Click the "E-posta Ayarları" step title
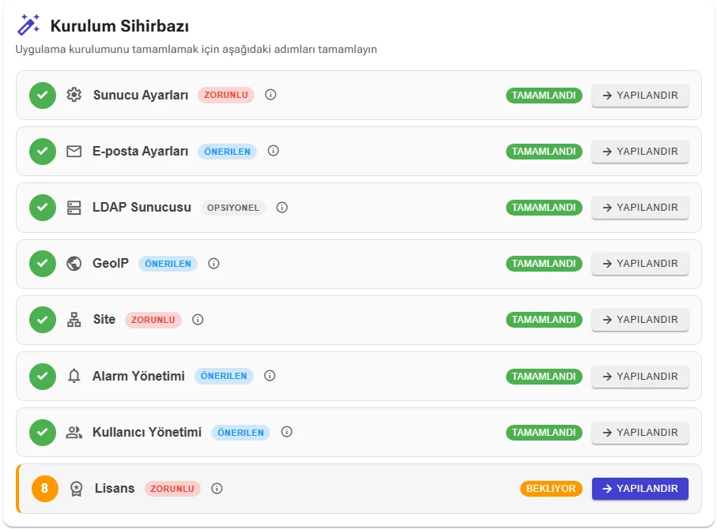 pyautogui.click(x=141, y=152)
